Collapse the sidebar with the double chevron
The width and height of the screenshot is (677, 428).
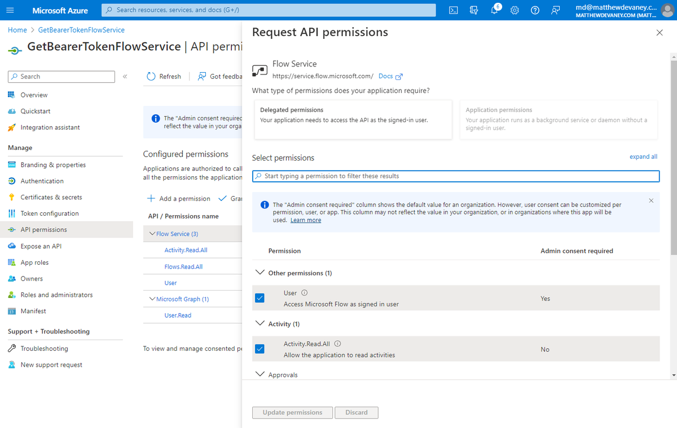tap(125, 77)
